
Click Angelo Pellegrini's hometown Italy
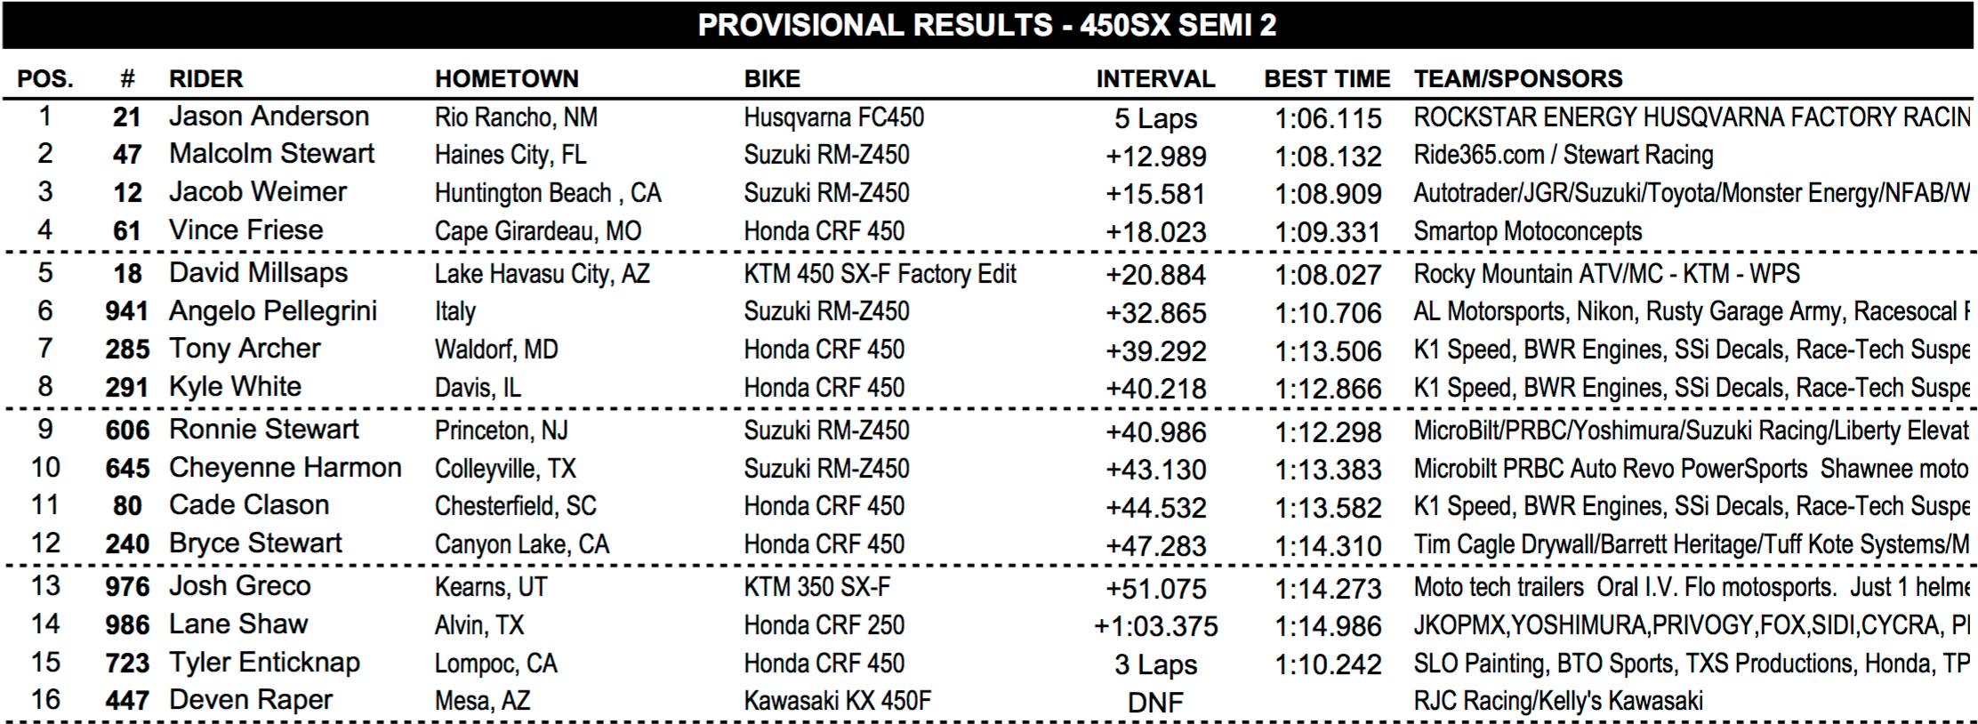coord(454,312)
